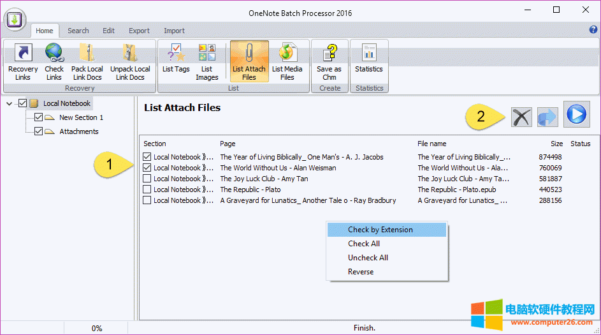Screen dimensions: 601x335
Task: Open the Check Links tool
Action: point(54,62)
